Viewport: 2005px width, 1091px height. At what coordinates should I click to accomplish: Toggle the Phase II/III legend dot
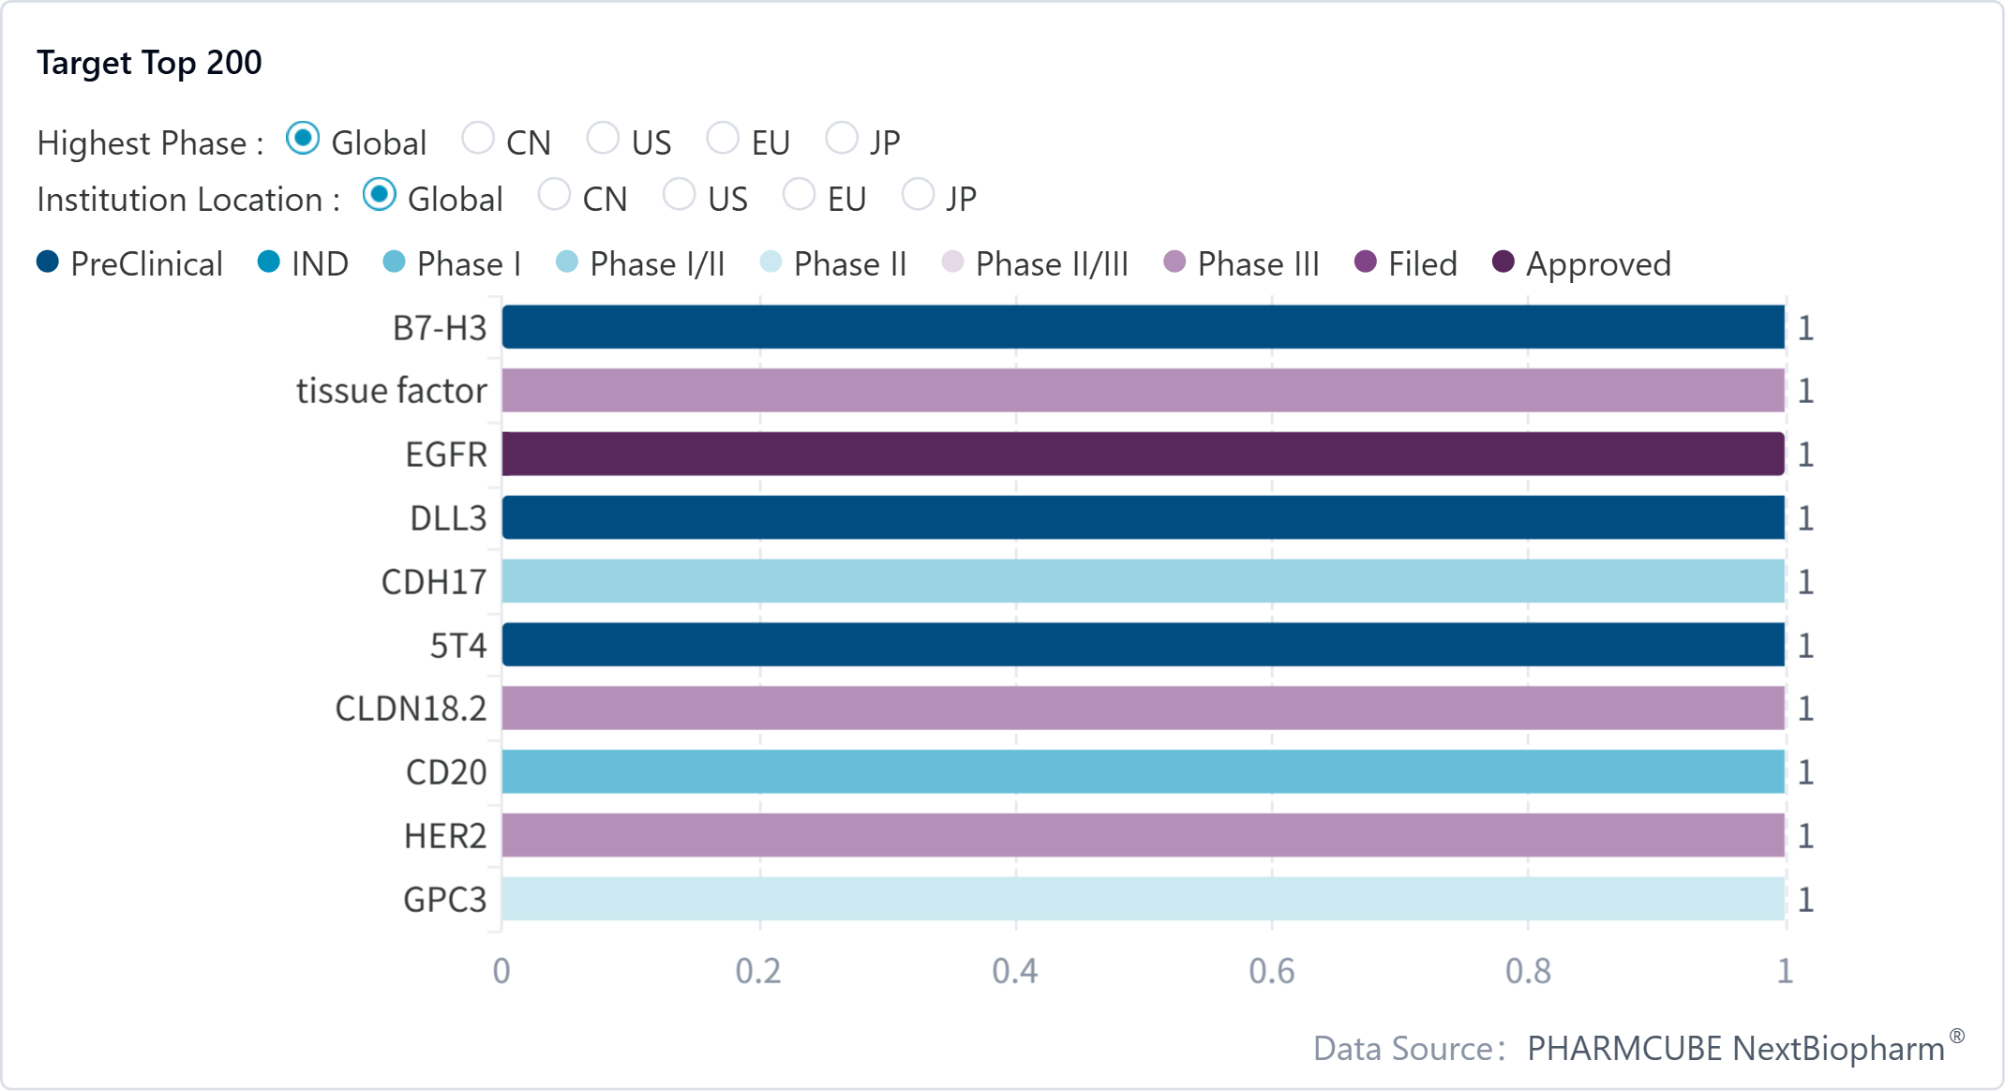click(952, 262)
